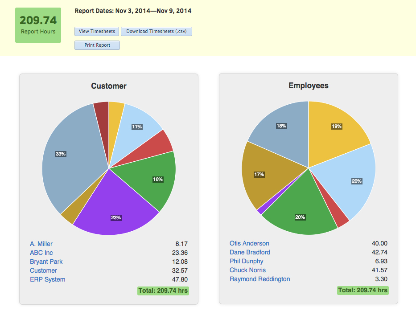Select the Bryant Park customer link
This screenshot has height=315, width=416.
pos(46,262)
